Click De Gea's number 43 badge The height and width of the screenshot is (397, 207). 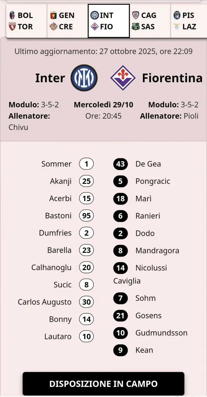pos(121,164)
